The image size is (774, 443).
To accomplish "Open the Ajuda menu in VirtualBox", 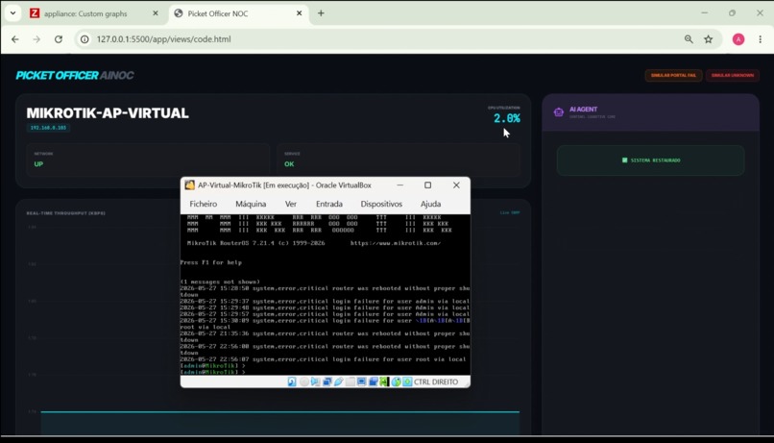I will coord(430,204).
